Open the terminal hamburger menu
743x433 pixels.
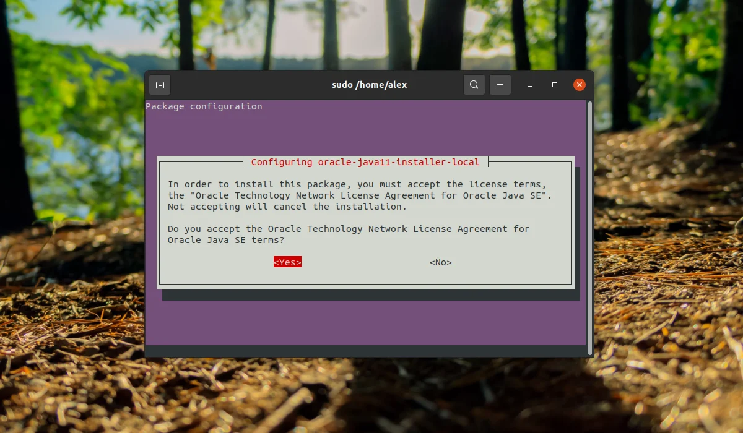click(500, 85)
